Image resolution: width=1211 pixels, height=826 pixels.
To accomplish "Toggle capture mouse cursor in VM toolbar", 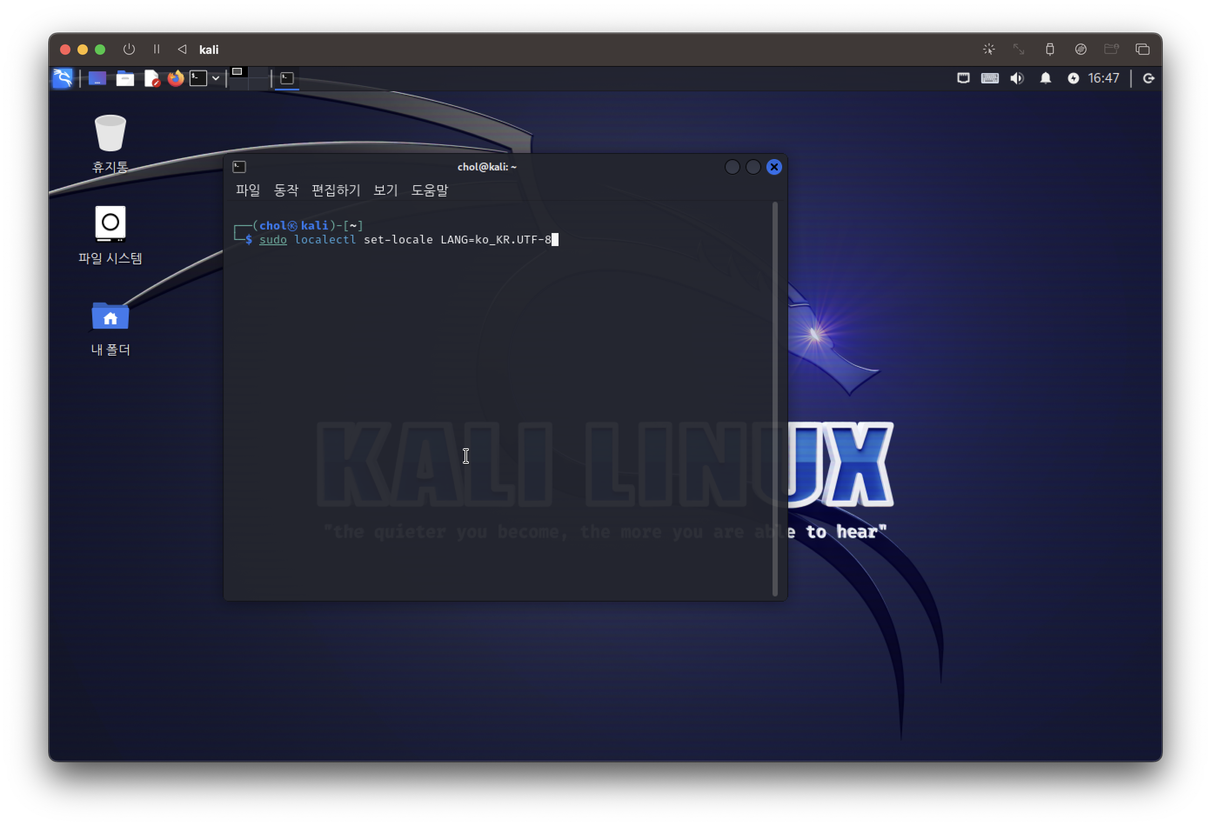I will click(x=988, y=50).
